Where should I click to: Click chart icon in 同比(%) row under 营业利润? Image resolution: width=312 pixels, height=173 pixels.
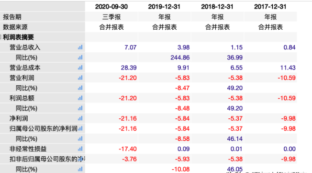tap(80, 88)
